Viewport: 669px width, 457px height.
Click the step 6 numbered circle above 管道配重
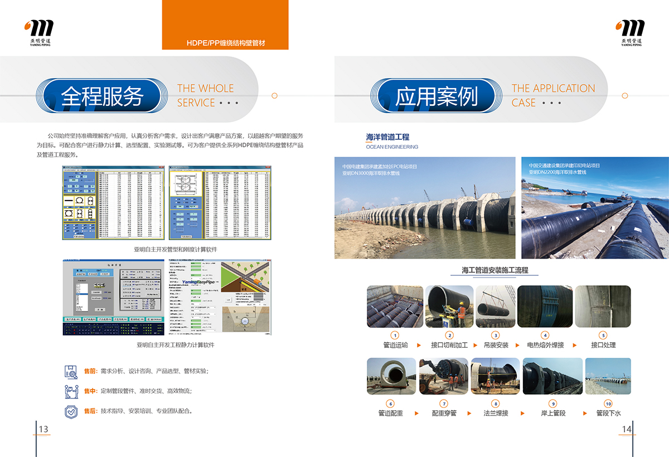click(390, 403)
